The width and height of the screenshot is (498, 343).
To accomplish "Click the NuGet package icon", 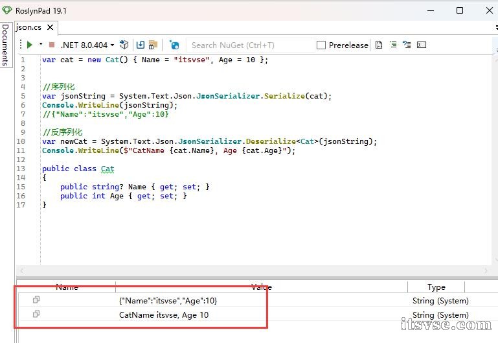I will click(x=174, y=45).
